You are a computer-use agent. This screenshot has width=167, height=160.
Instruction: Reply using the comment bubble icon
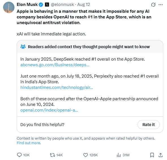pyautogui.click(x=19, y=155)
